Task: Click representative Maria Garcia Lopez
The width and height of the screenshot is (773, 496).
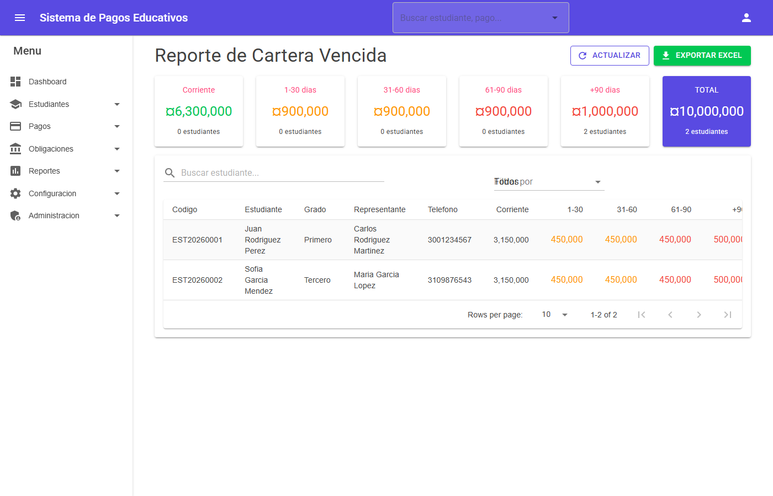Action: click(377, 280)
